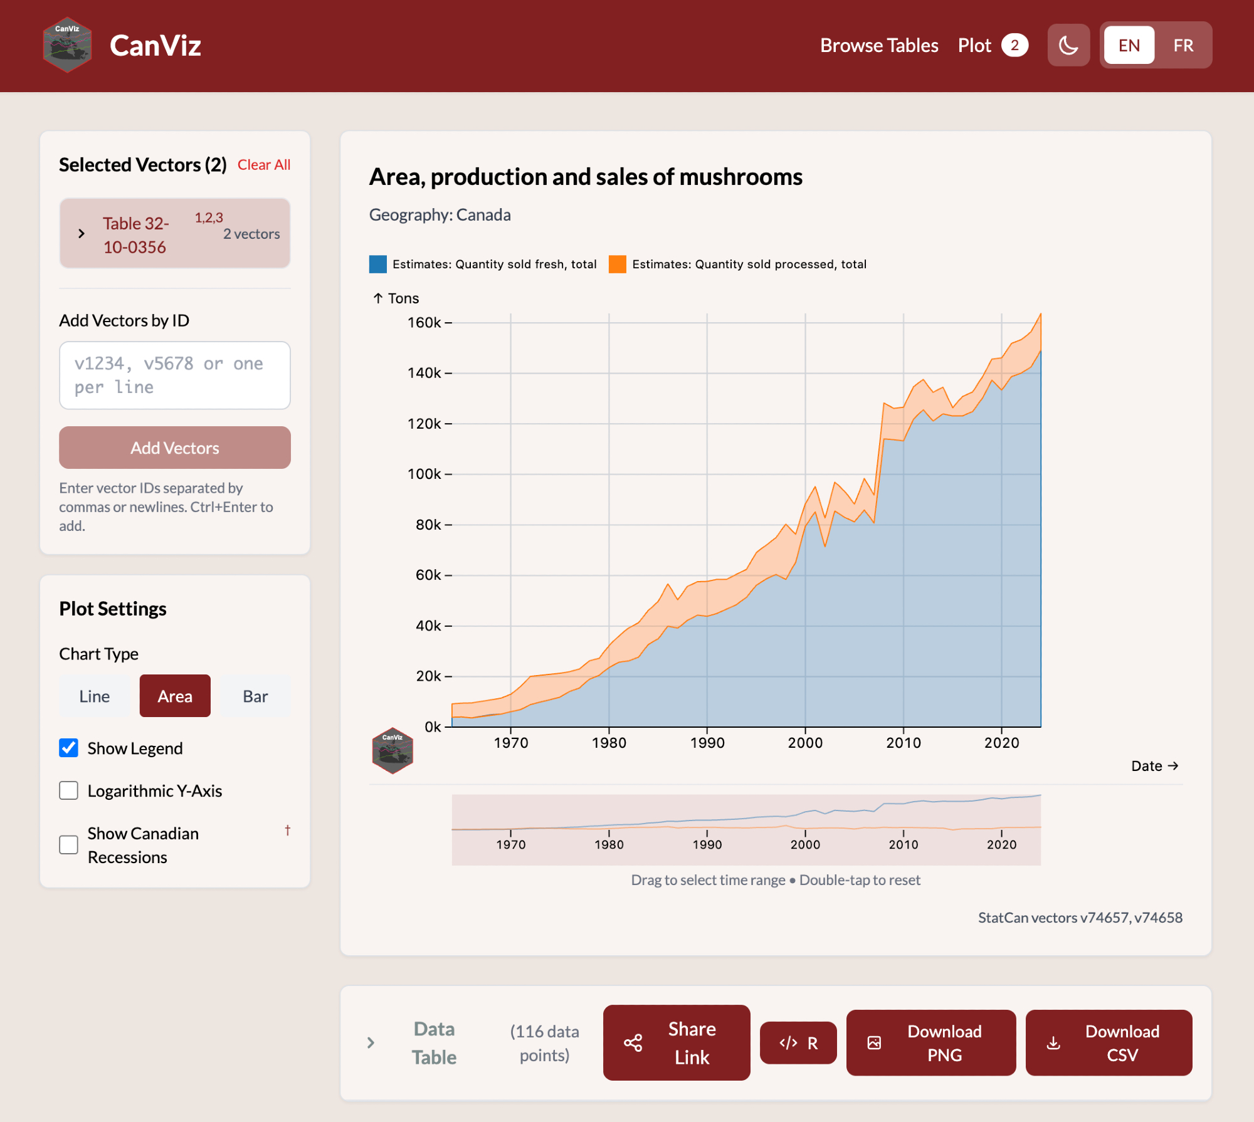Uncheck the Show Legend checkbox
Screen dimensions: 1254x1122
(69, 748)
